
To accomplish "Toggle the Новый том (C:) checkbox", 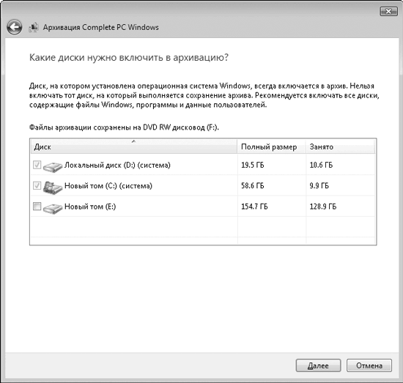I will [x=37, y=185].
